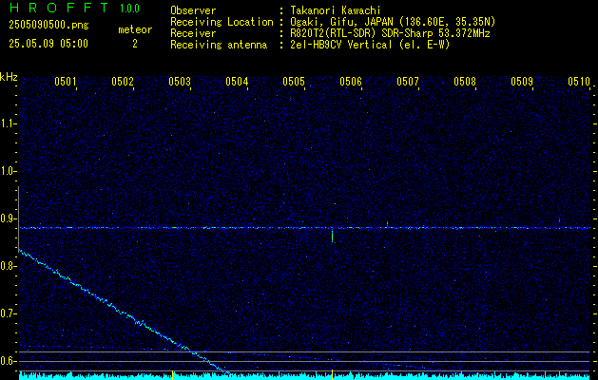Screen dimensions: 598x380
Task: Click the receiving location Ogaki, Gifu, JAPAN
Action: pyautogui.click(x=341, y=22)
